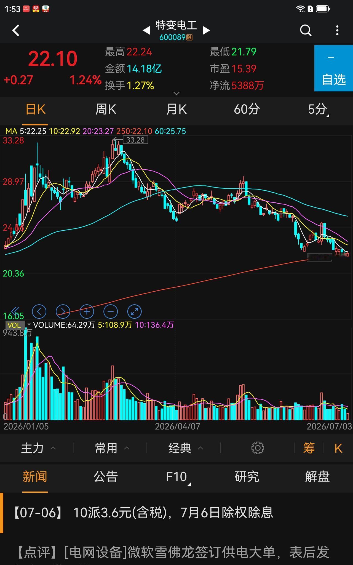Expand the 主力 indicator menu
The height and width of the screenshot is (565, 353).
click(39, 448)
